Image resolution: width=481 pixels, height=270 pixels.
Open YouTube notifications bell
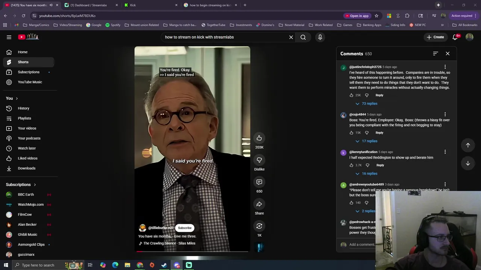(455, 37)
